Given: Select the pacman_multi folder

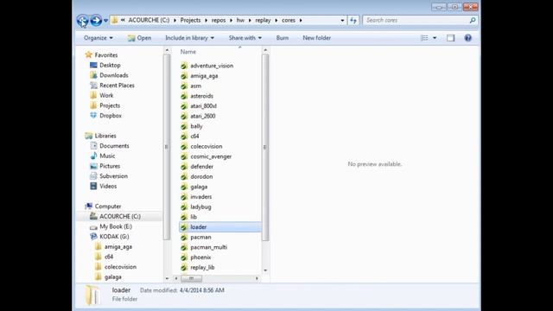Looking at the screenshot, I should coord(208,247).
